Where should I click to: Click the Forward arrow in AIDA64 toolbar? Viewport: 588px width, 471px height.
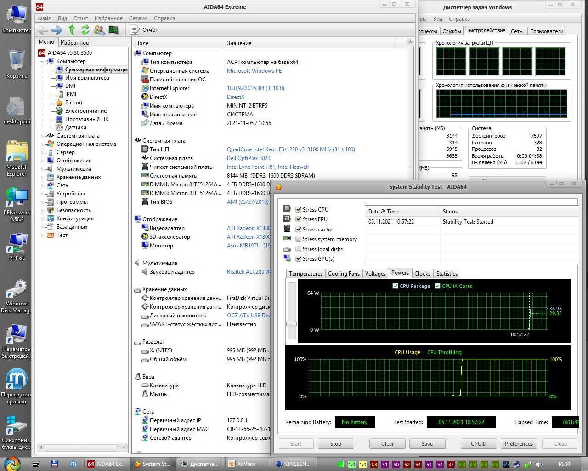(57, 30)
